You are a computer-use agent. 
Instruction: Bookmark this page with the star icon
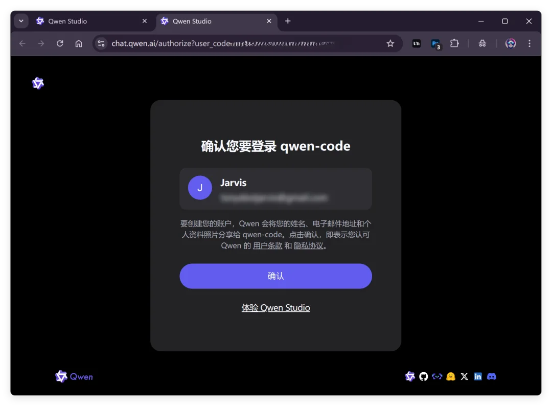click(x=390, y=43)
